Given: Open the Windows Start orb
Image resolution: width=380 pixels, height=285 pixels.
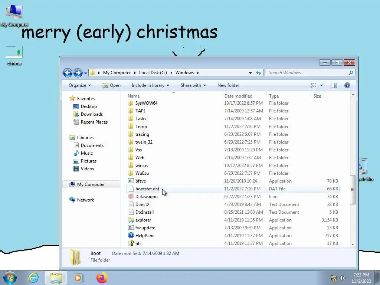Looking at the screenshot, I should [10, 278].
